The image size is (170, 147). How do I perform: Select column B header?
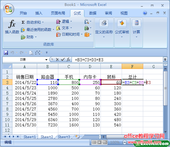(47, 67)
